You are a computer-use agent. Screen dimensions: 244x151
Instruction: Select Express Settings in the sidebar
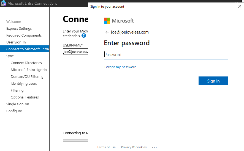click(19, 29)
